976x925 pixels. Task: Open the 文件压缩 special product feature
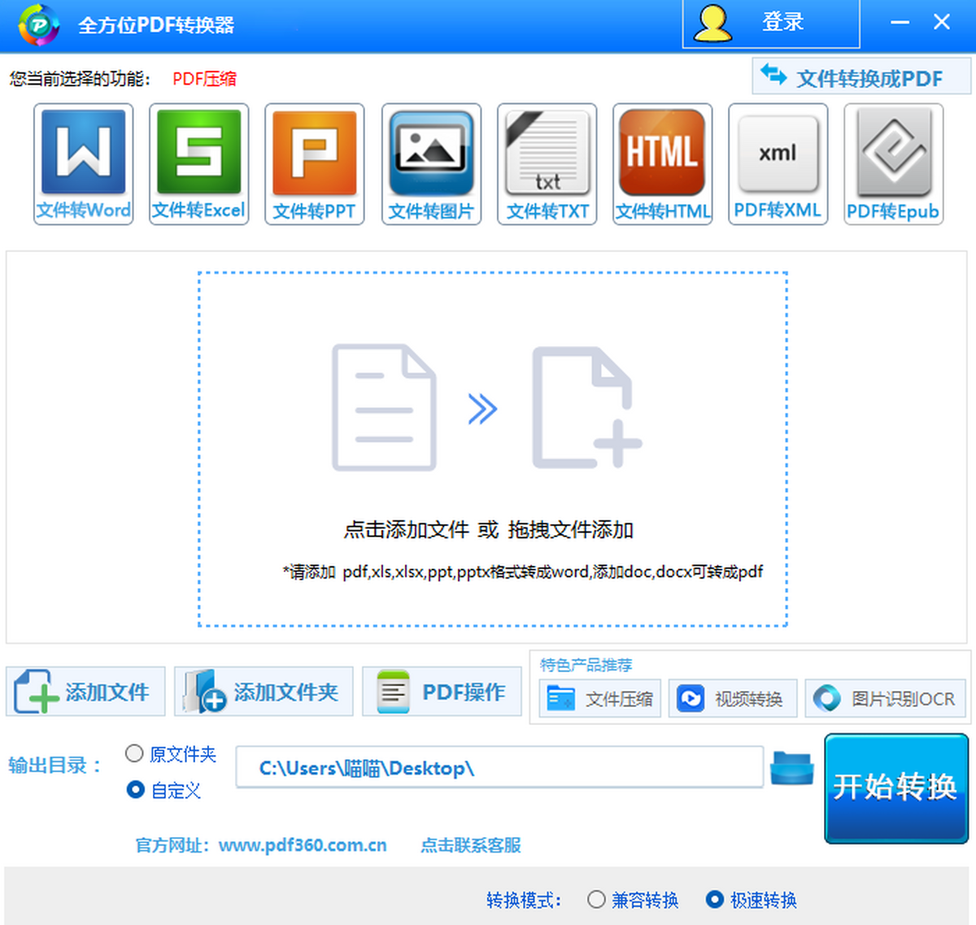pos(599,698)
